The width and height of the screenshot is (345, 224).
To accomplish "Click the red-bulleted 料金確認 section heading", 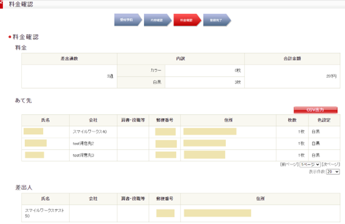I will point(26,37).
